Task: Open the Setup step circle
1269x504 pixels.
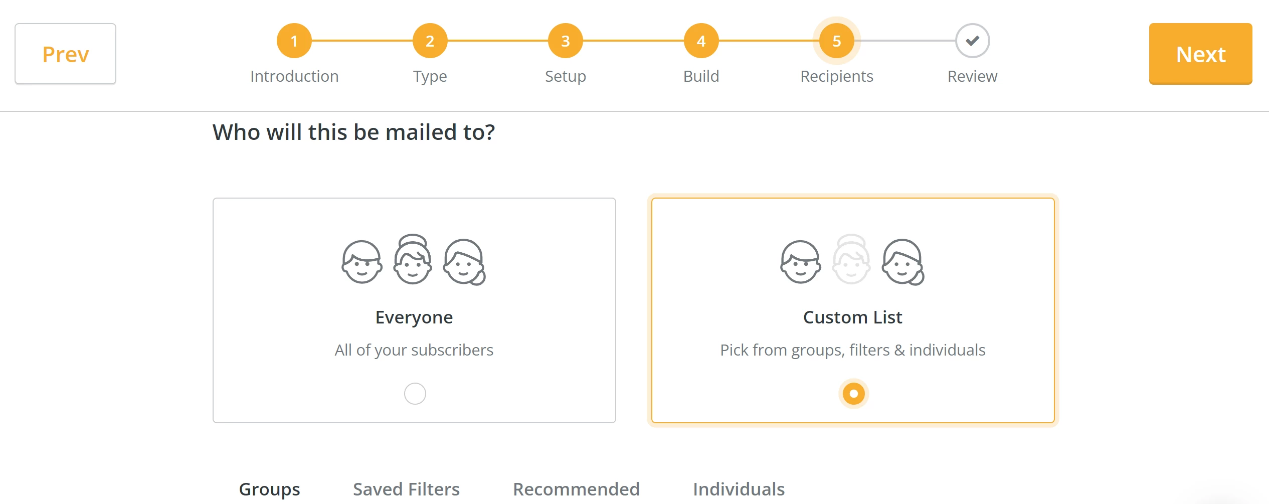Action: coord(565,41)
